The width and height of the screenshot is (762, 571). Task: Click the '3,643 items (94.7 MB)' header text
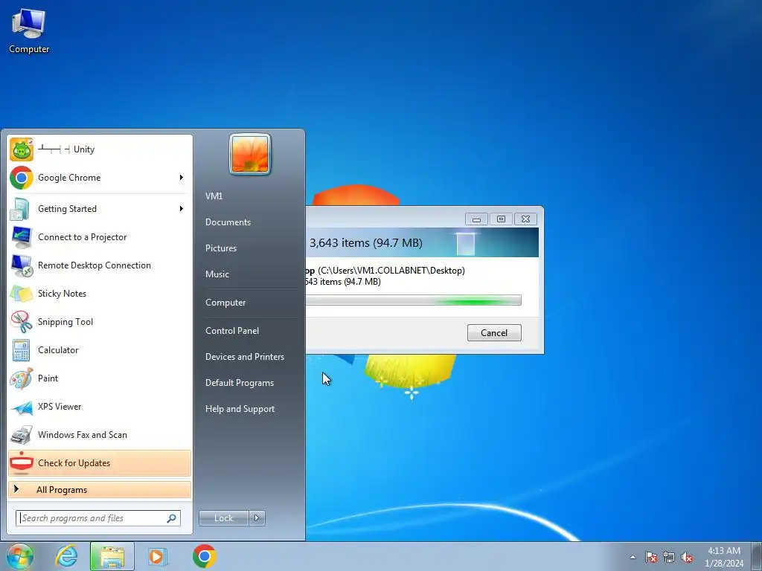click(x=366, y=243)
